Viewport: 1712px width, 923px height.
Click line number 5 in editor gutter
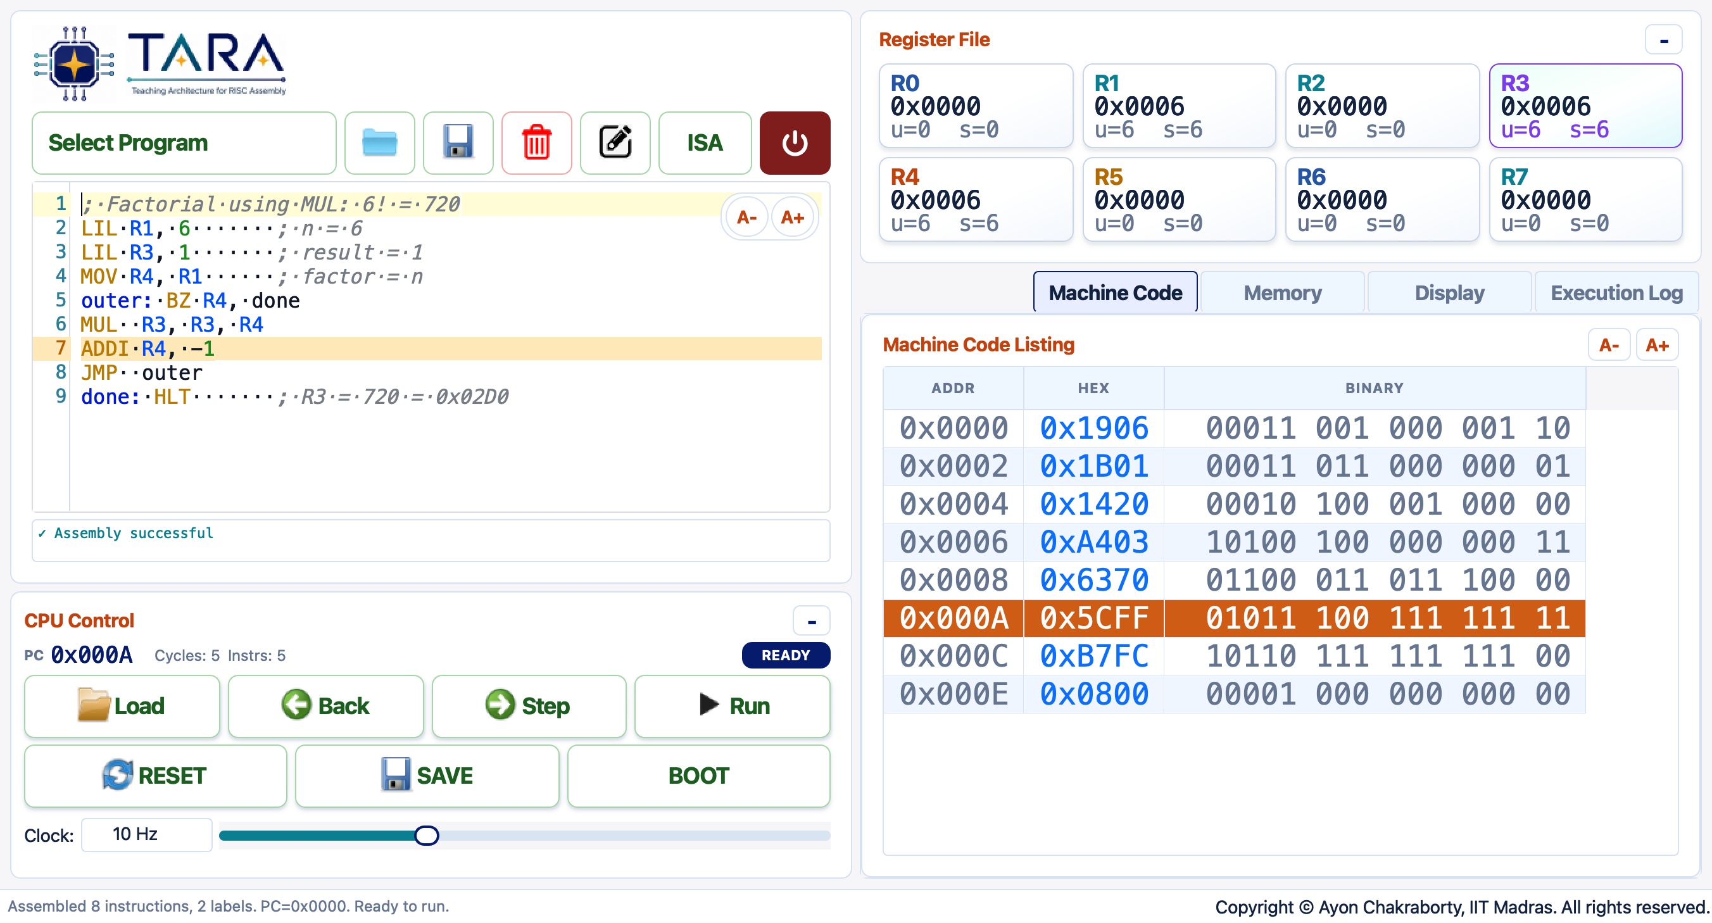pyautogui.click(x=61, y=300)
